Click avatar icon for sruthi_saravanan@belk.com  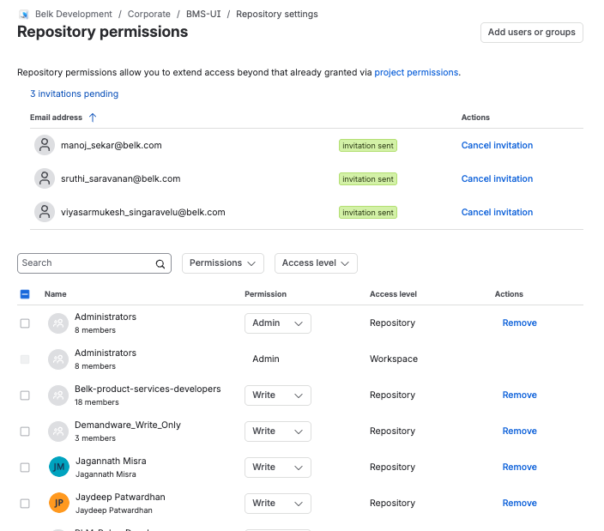click(45, 178)
